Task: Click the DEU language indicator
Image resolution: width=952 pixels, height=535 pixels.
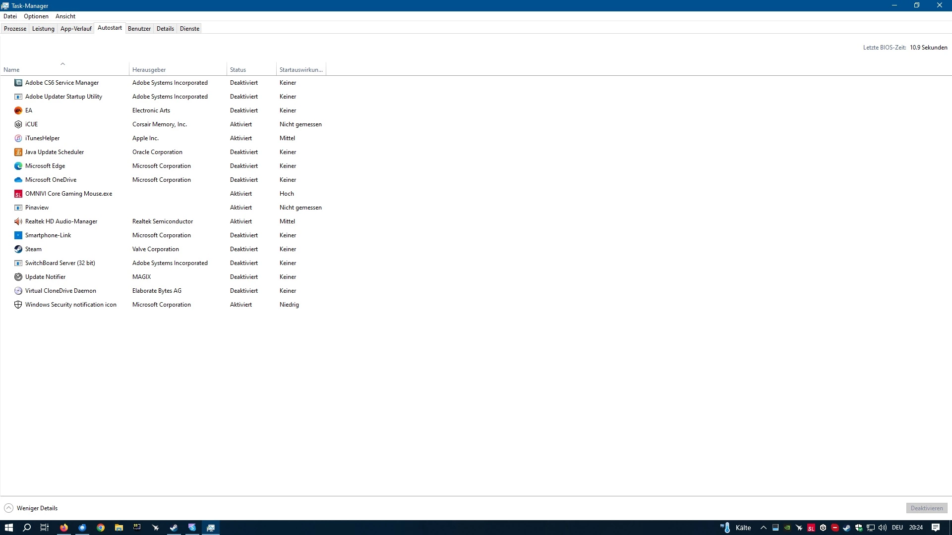Action: tap(897, 528)
